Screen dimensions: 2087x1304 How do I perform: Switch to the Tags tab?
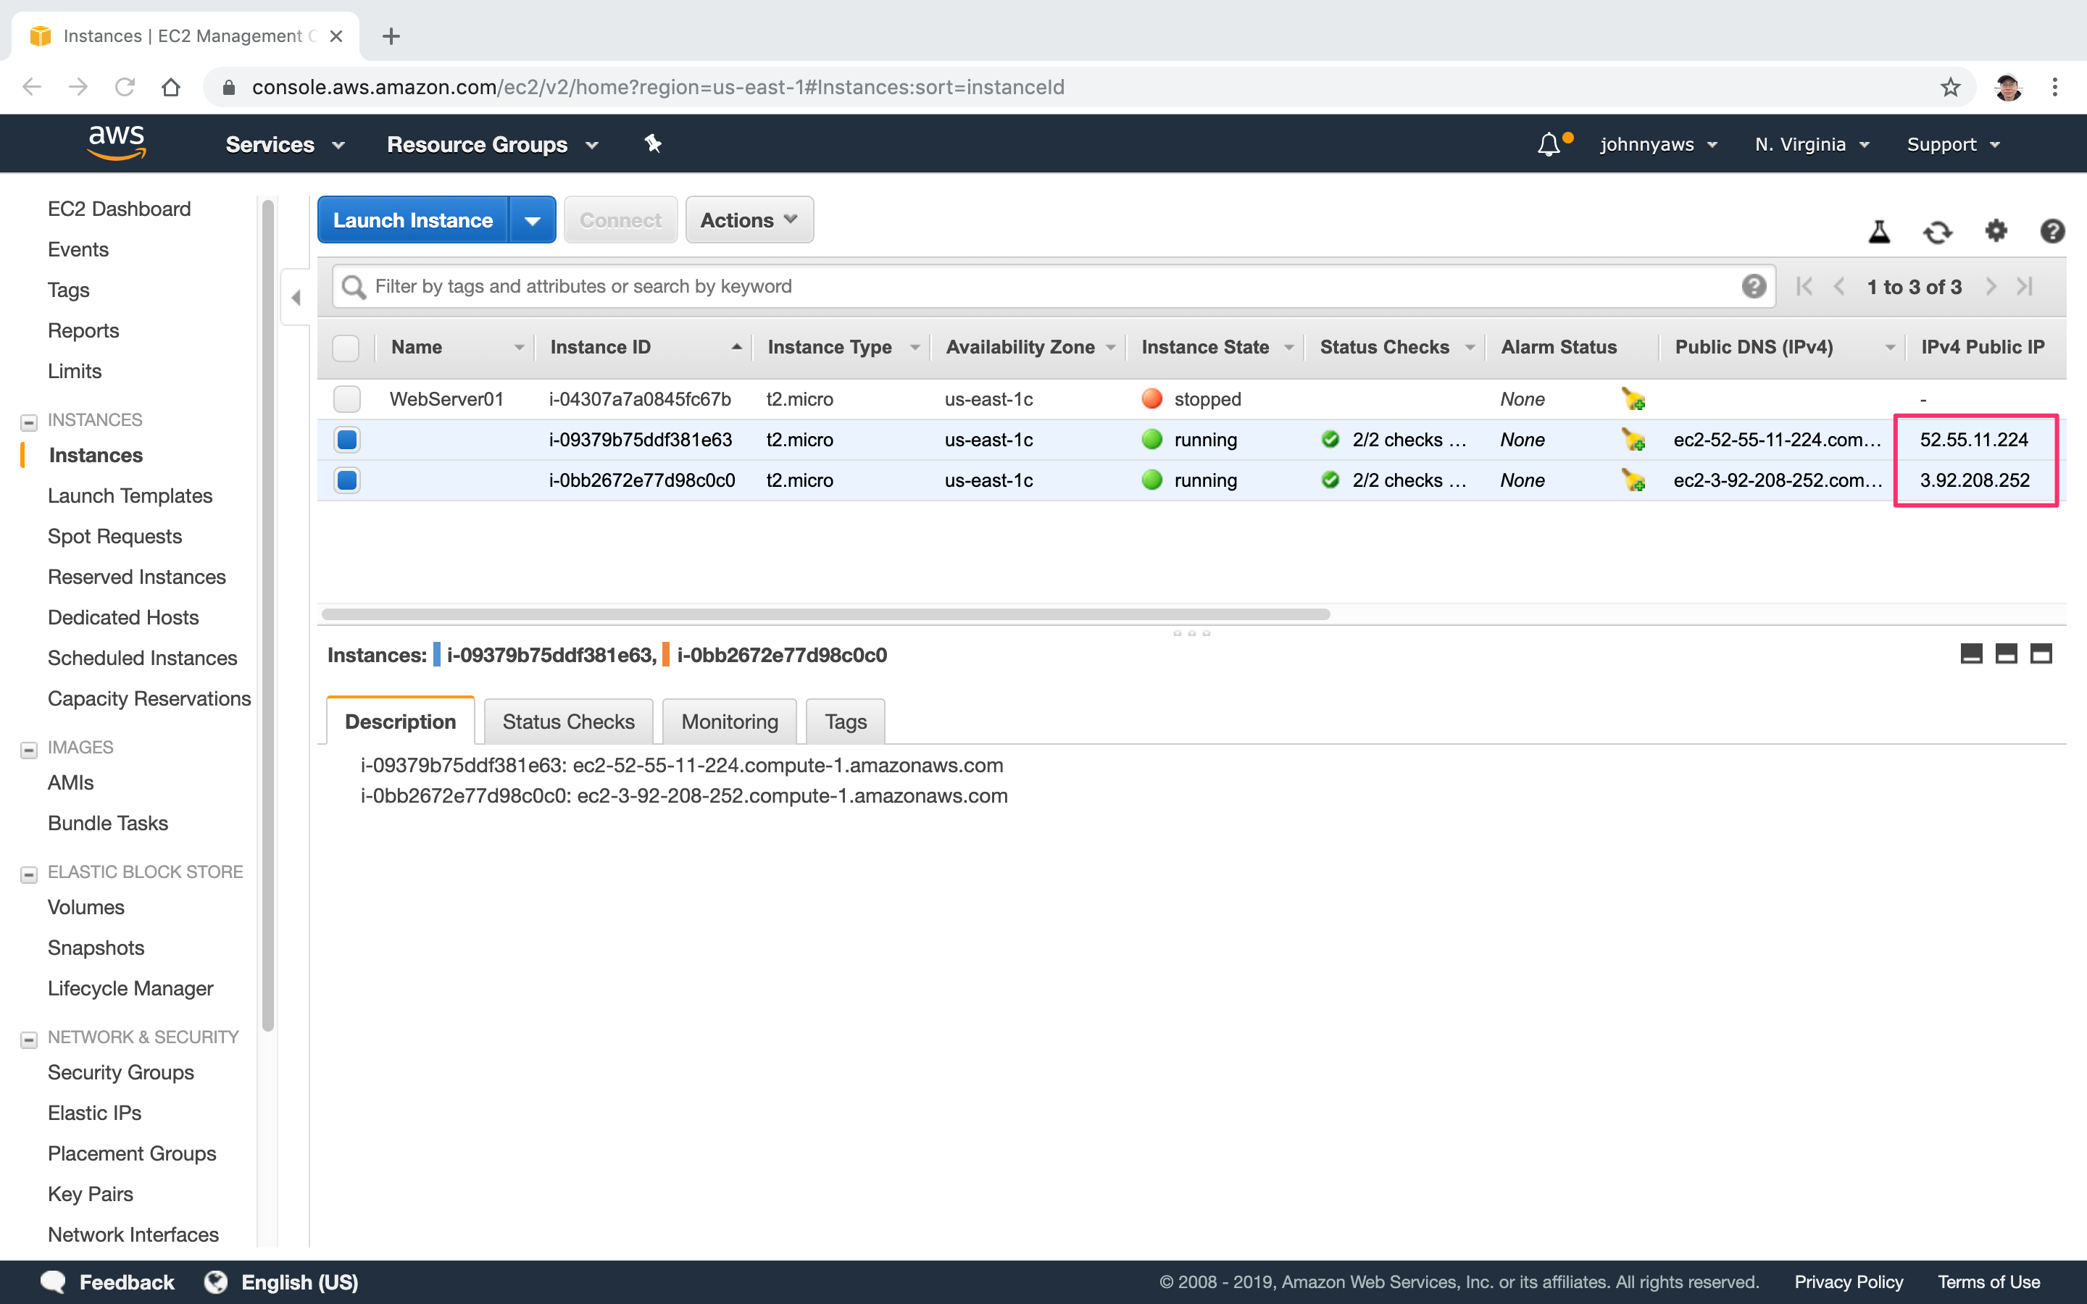coord(845,721)
